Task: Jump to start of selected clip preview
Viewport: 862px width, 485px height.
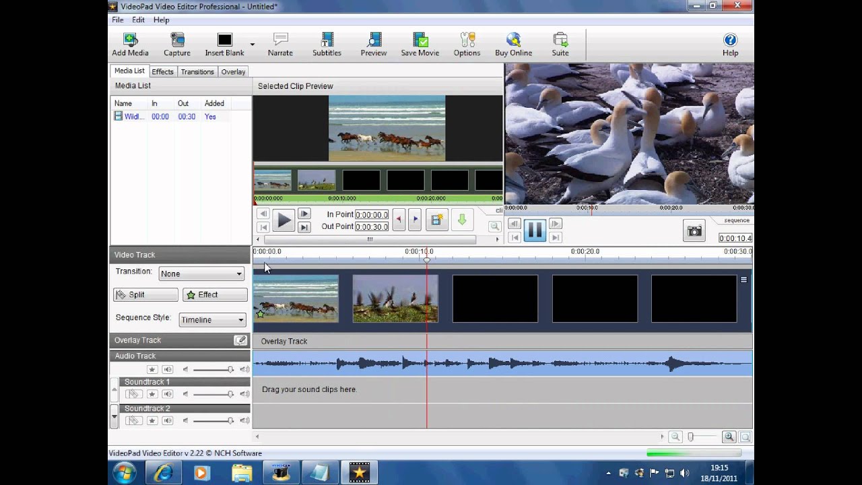Action: pyautogui.click(x=263, y=228)
